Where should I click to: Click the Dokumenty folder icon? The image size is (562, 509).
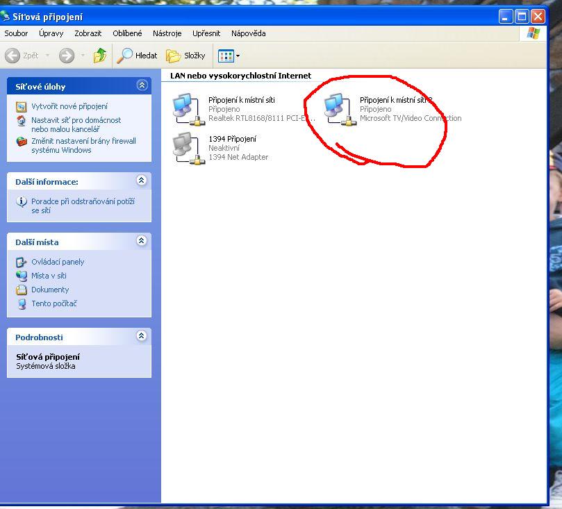[x=21, y=290]
